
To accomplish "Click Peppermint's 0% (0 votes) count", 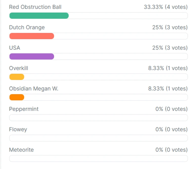I will coord(172,109).
